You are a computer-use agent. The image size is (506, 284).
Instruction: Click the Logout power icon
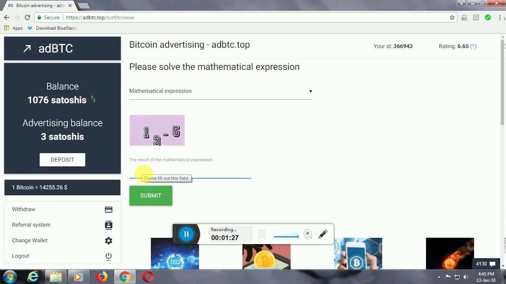pyautogui.click(x=109, y=256)
